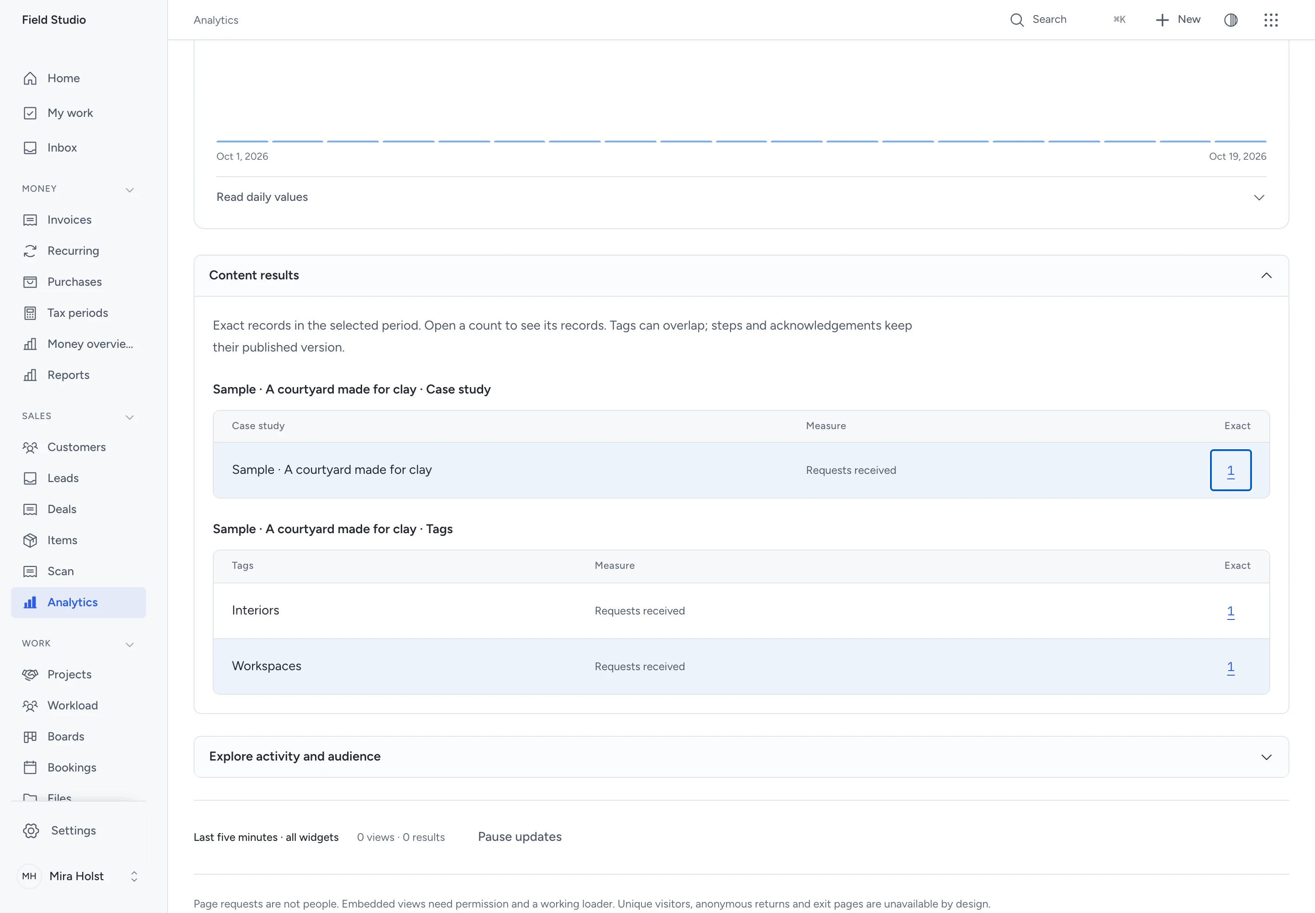Click the Sample · A courtyard made for clay row
The width and height of the screenshot is (1315, 913).
click(741, 470)
